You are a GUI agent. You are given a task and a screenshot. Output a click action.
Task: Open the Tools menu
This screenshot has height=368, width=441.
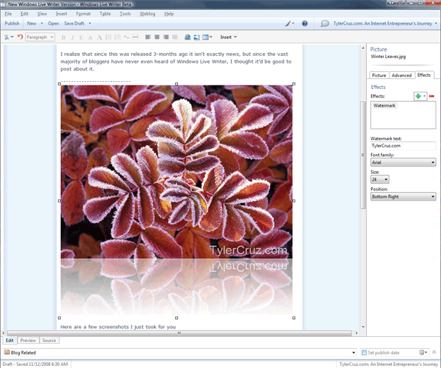(125, 14)
